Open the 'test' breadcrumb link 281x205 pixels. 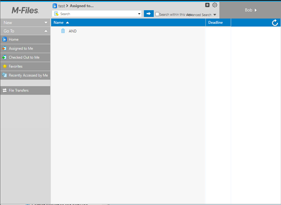click(61, 6)
